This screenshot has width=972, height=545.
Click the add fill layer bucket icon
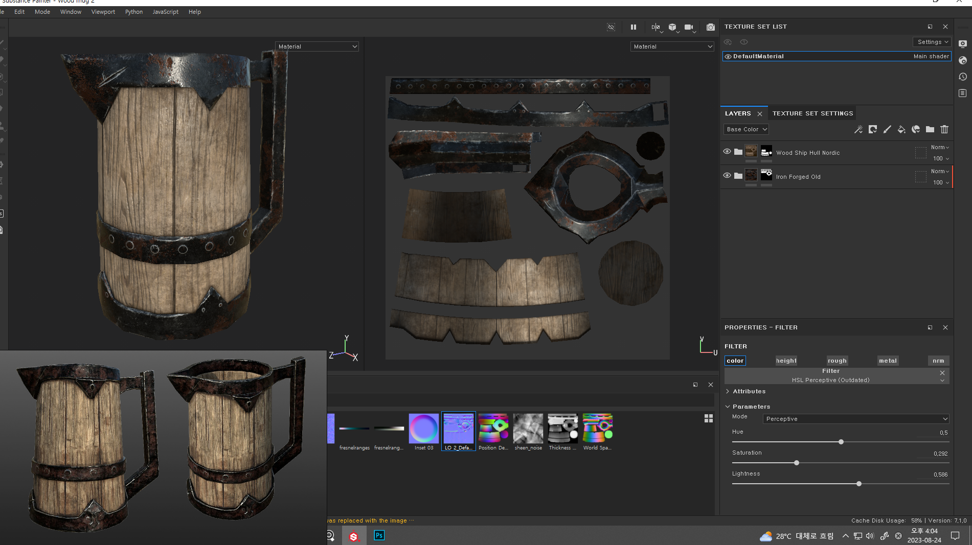(x=901, y=129)
